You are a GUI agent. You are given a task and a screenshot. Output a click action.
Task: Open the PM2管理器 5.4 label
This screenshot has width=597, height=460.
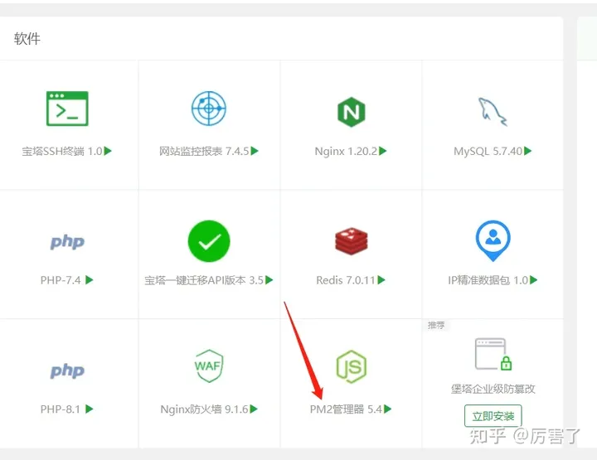(x=346, y=409)
